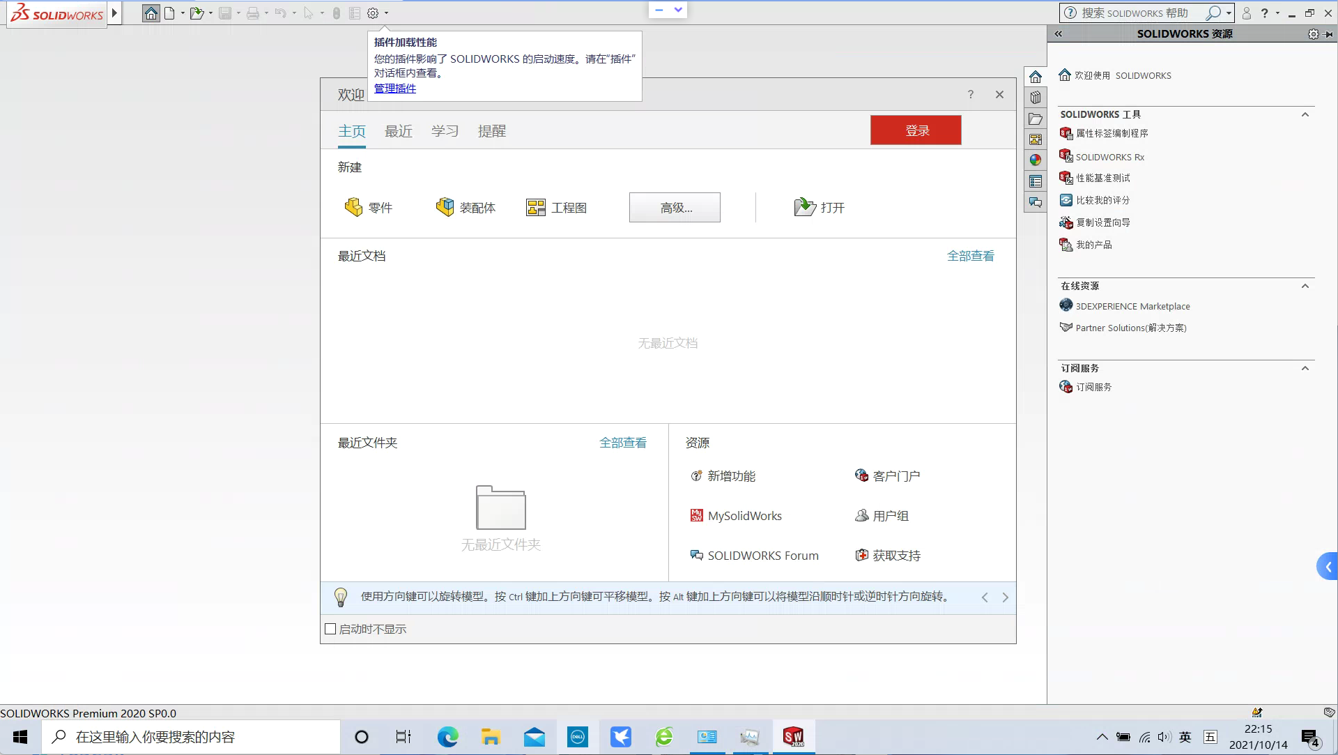Click the pin icon on Resources pane
The width and height of the screenshot is (1338, 755).
tap(1329, 34)
